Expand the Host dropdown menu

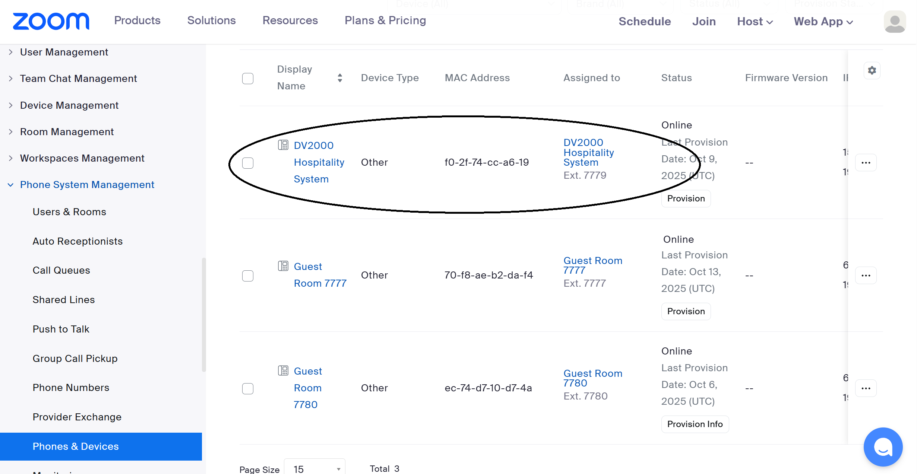point(755,22)
